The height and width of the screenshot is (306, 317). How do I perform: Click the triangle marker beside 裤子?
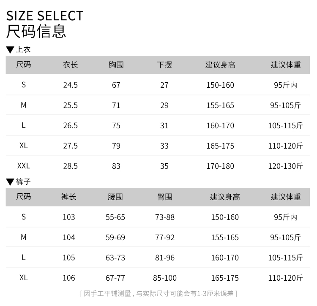point(10,182)
